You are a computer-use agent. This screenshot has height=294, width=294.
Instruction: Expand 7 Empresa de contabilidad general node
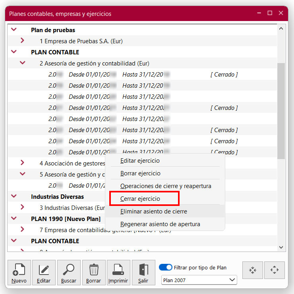(x=22, y=229)
